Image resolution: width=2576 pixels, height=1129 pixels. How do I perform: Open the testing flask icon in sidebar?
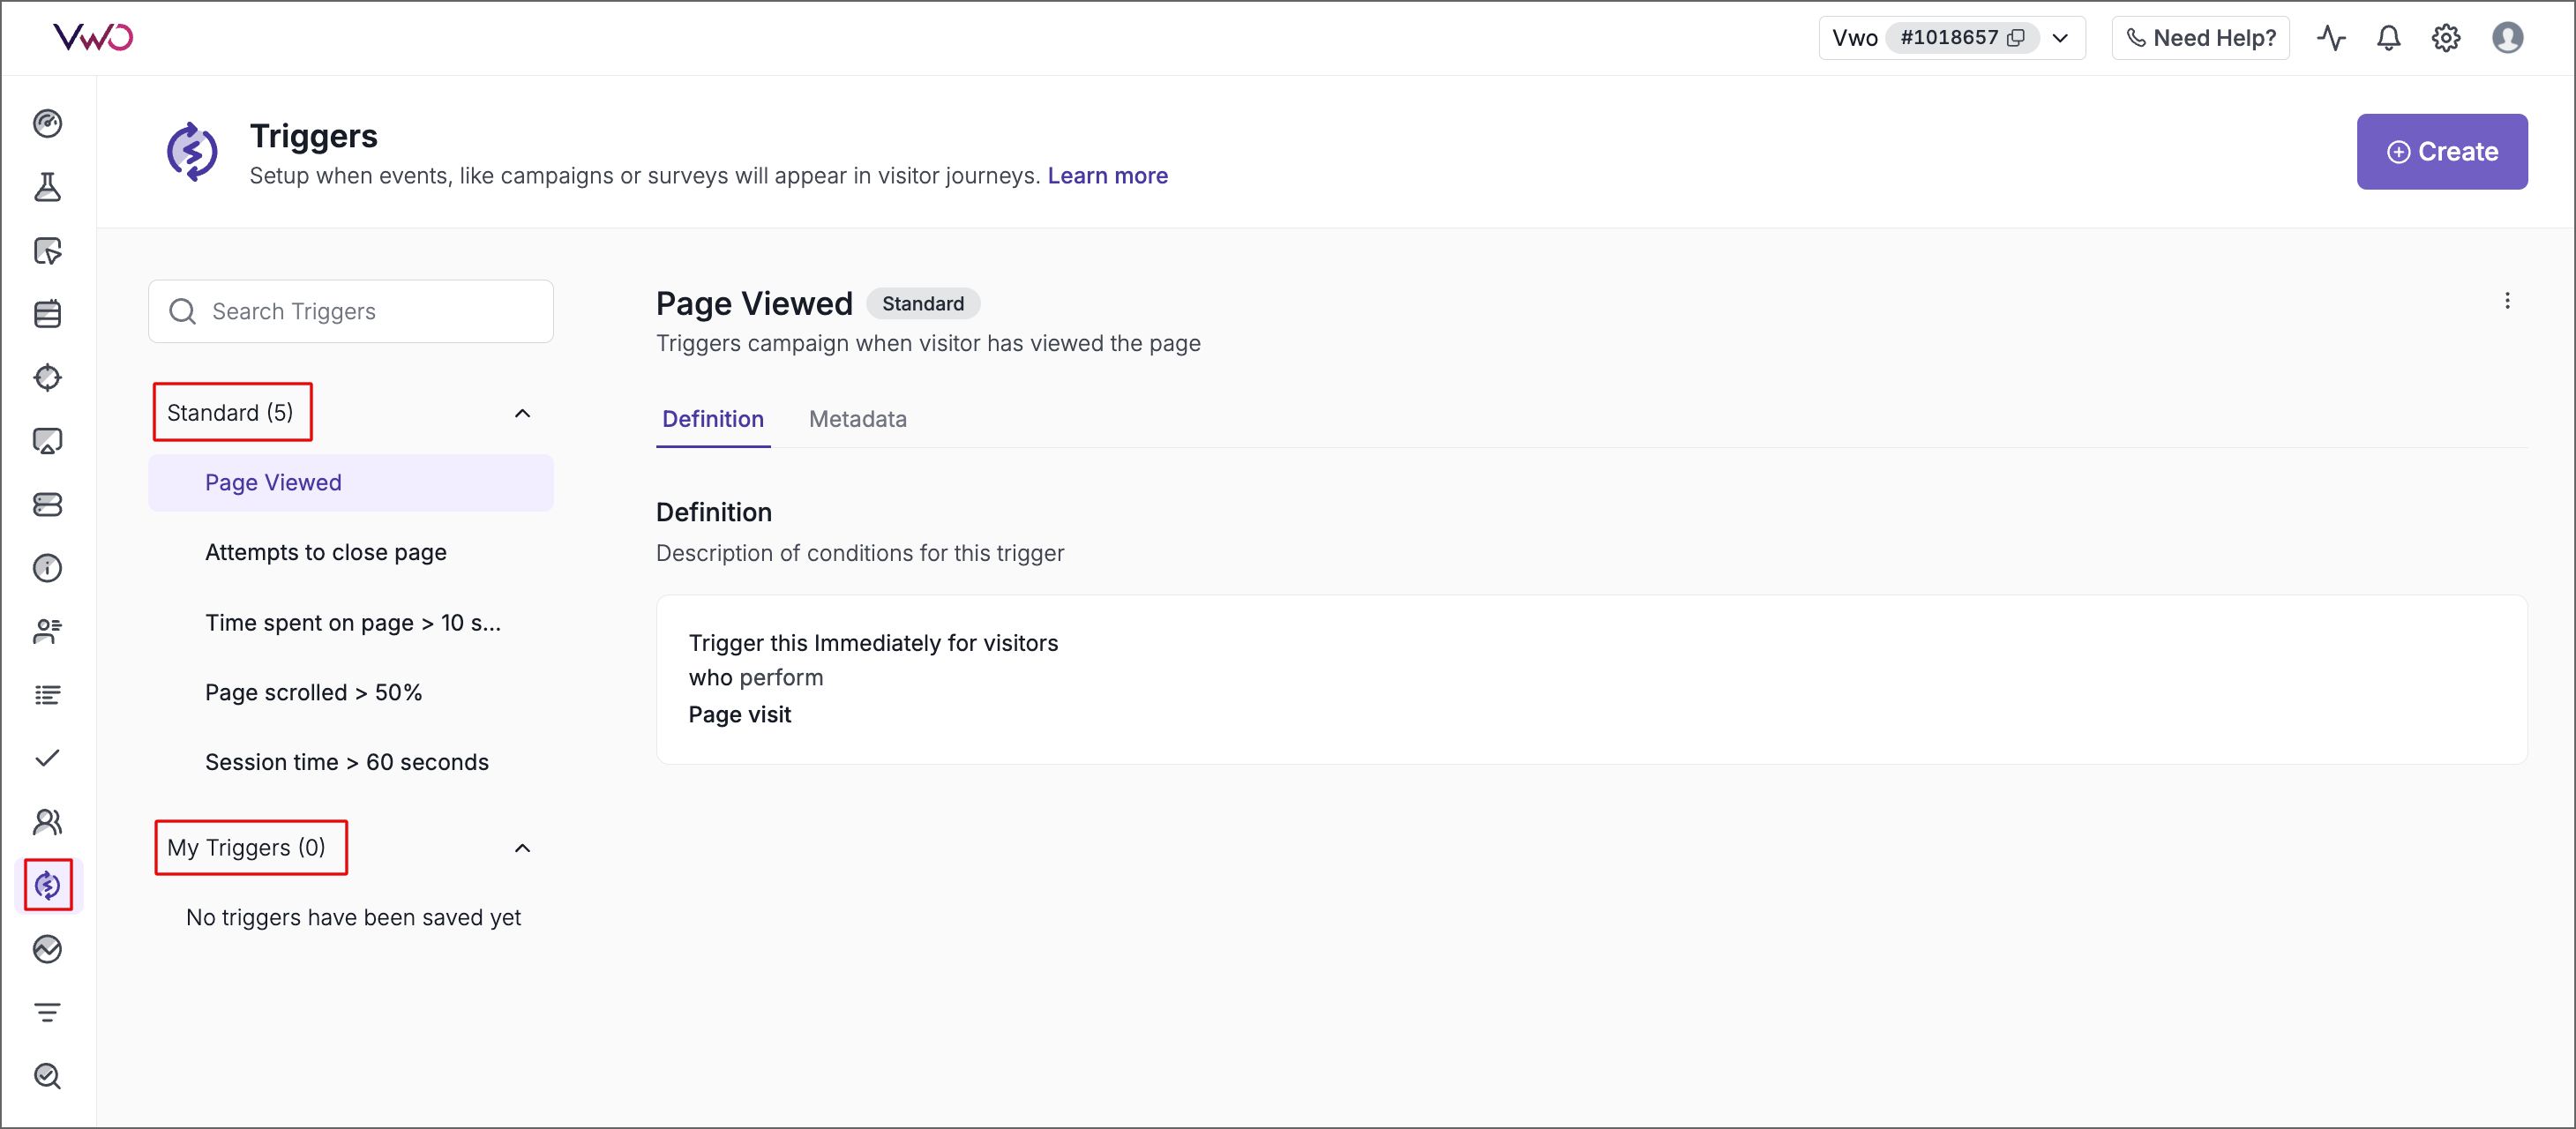pyautogui.click(x=47, y=187)
